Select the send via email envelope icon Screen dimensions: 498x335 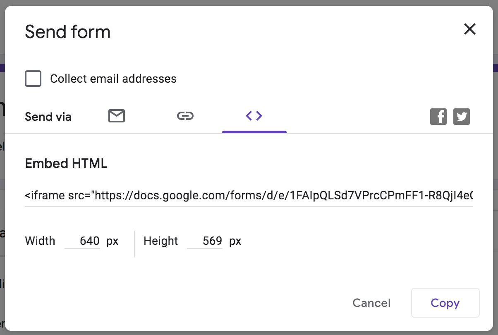[117, 116]
